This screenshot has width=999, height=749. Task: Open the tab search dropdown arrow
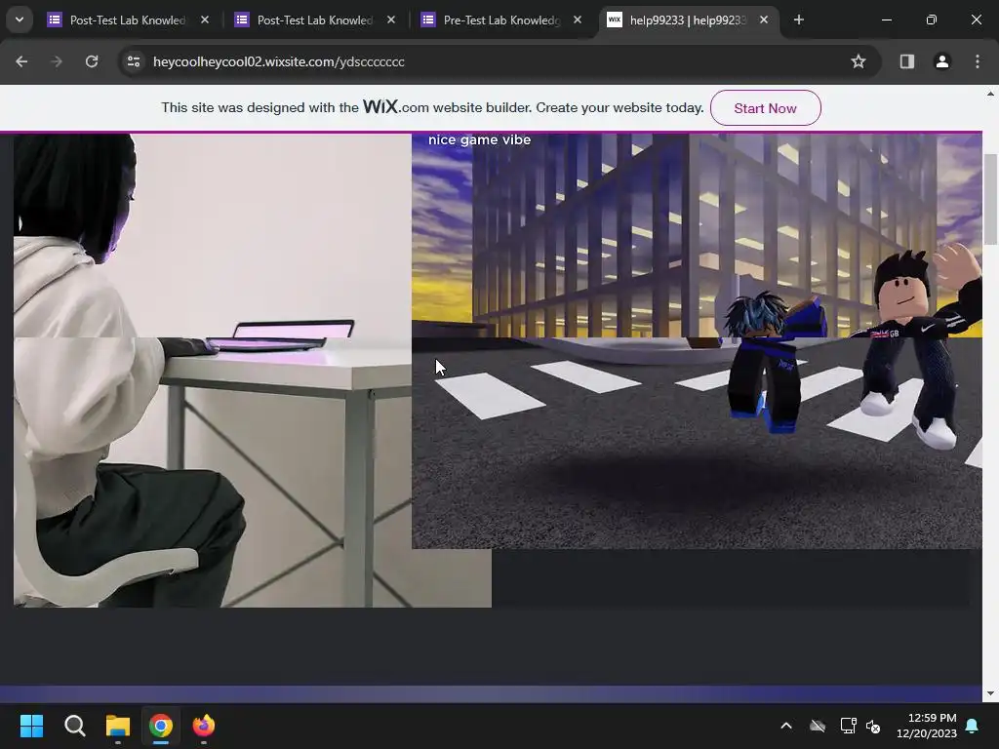point(20,20)
